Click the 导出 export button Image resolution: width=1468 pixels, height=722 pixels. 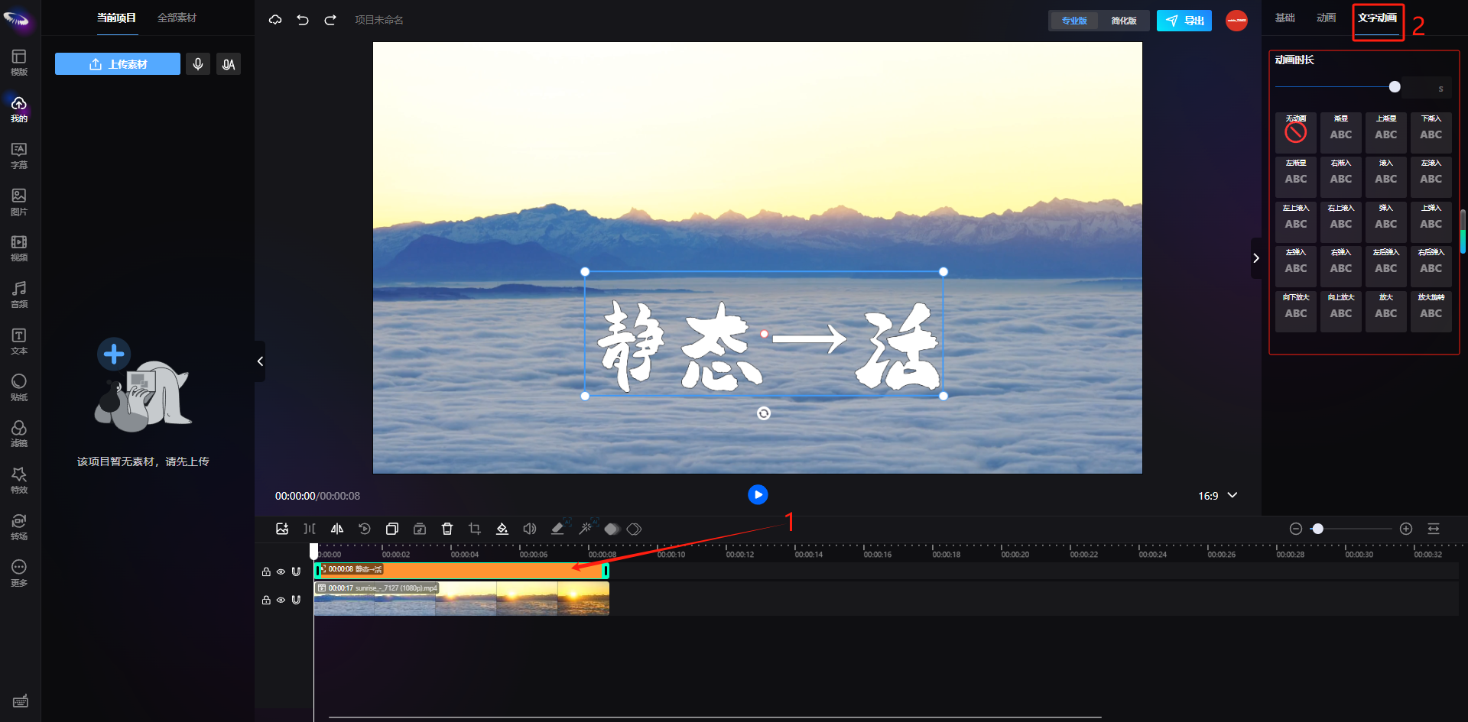1184,21
